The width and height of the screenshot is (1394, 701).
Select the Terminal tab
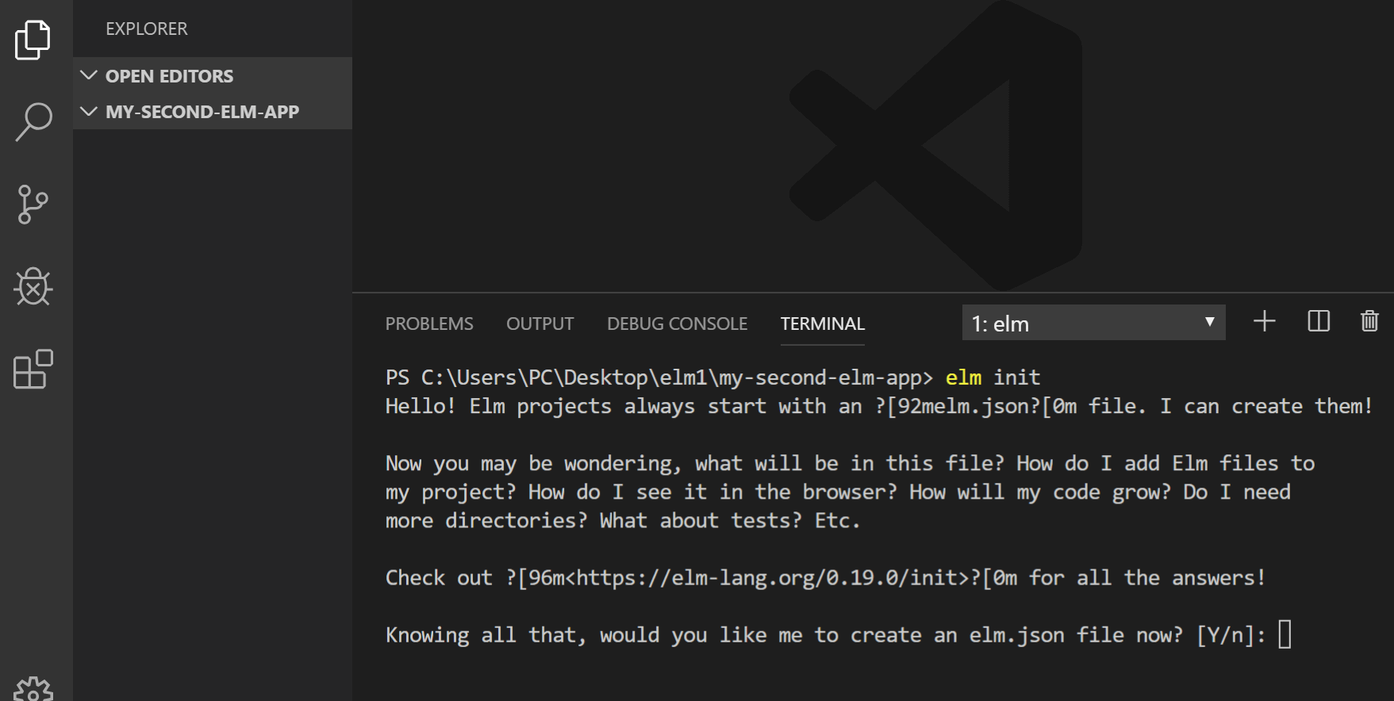pos(823,324)
